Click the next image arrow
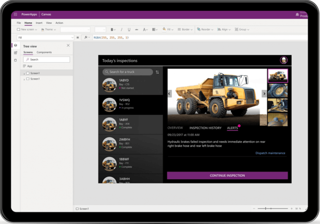The width and height of the screenshot is (320, 224). tap(264, 94)
